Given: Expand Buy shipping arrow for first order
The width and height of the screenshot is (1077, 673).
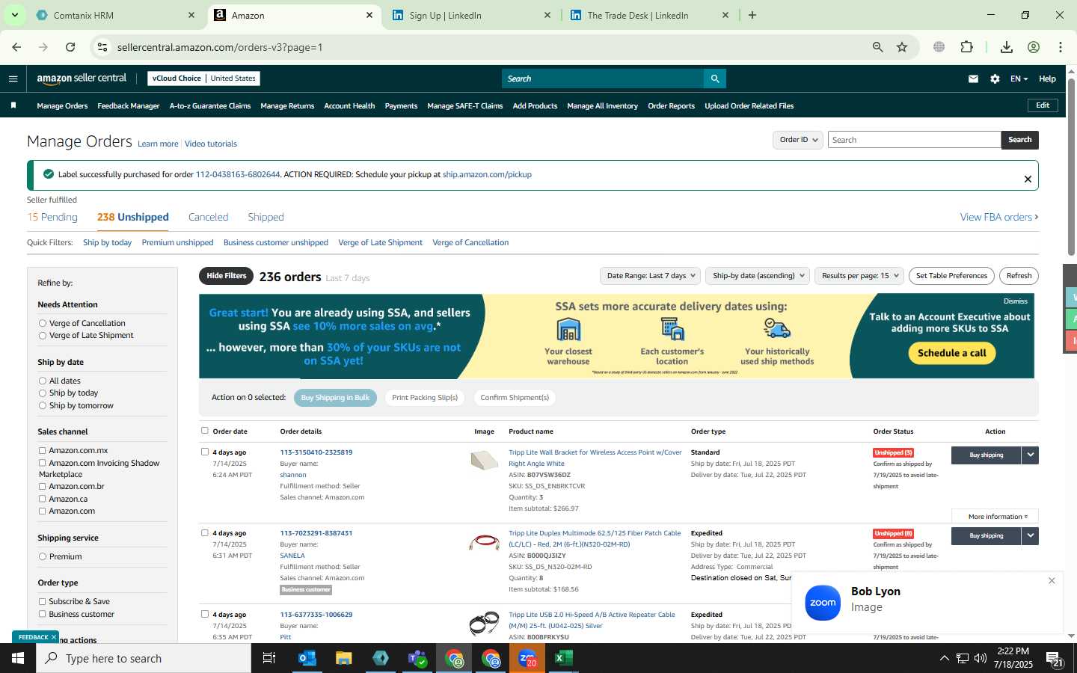Looking at the screenshot, I should coord(1030,455).
